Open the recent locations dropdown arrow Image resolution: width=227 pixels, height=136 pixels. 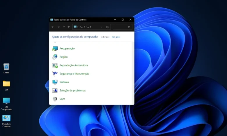64,27
